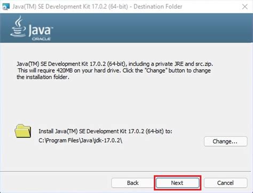Screen dimensions: 253x193
Task: Open the Change... destination folder dialog
Action: click(x=225, y=141)
